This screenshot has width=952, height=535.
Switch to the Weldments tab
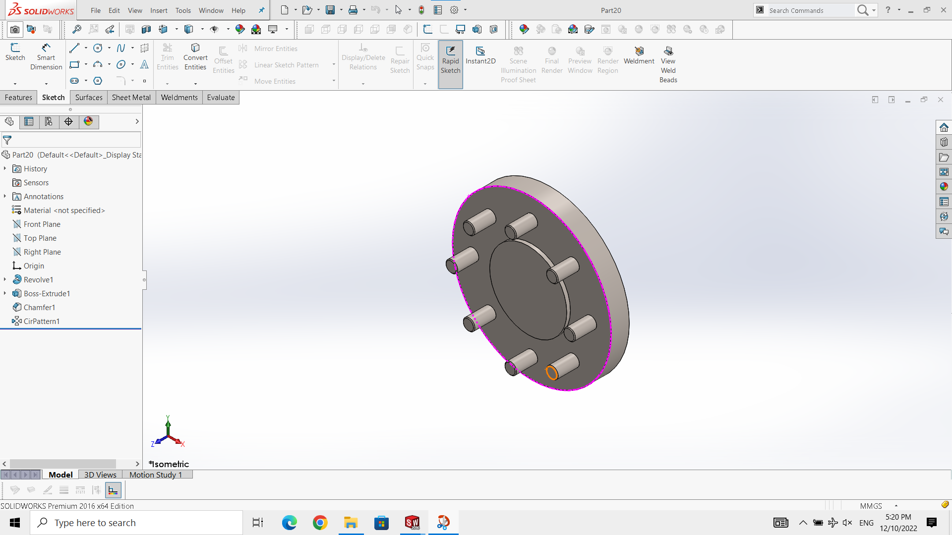[179, 98]
